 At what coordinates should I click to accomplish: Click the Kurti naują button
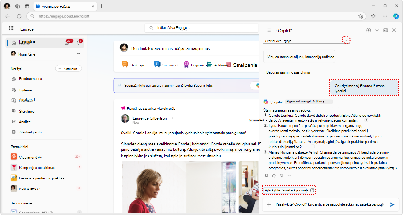[x=68, y=69]
